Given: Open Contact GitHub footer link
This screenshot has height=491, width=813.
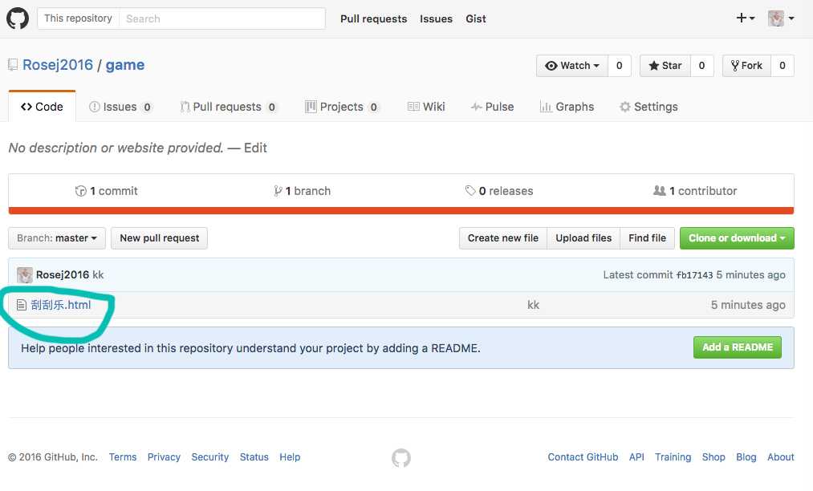Looking at the screenshot, I should coord(583,457).
